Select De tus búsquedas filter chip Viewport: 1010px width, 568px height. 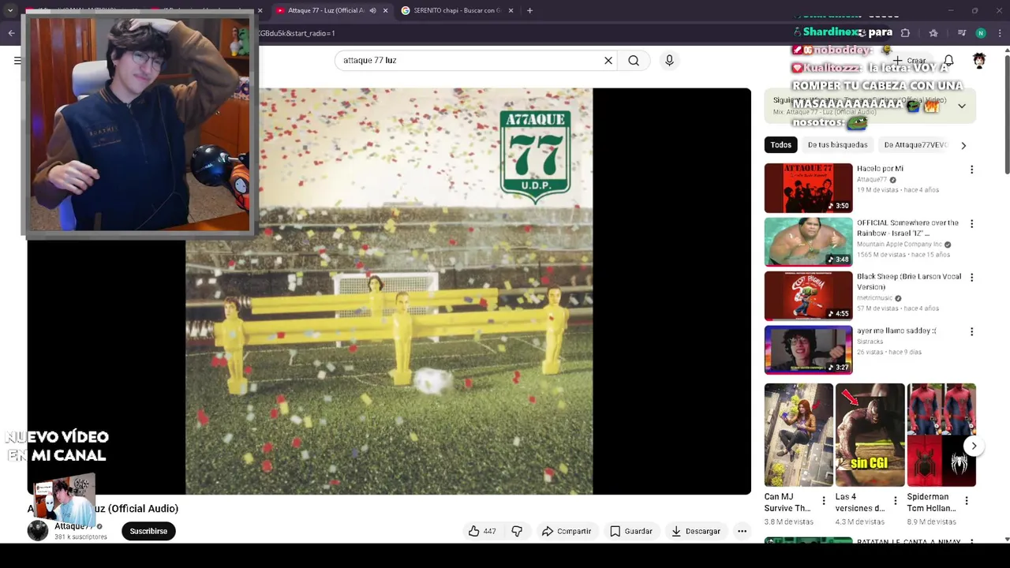[x=837, y=145]
